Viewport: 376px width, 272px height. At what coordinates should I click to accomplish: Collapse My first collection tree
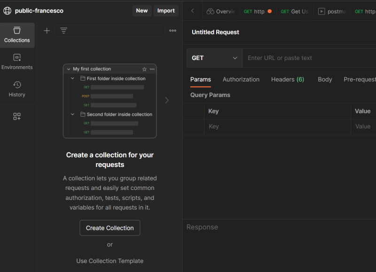(69, 69)
